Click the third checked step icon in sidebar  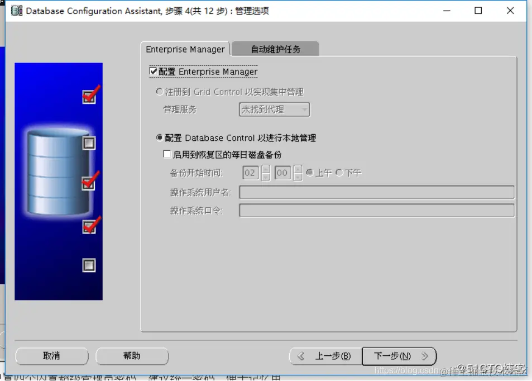(89, 180)
